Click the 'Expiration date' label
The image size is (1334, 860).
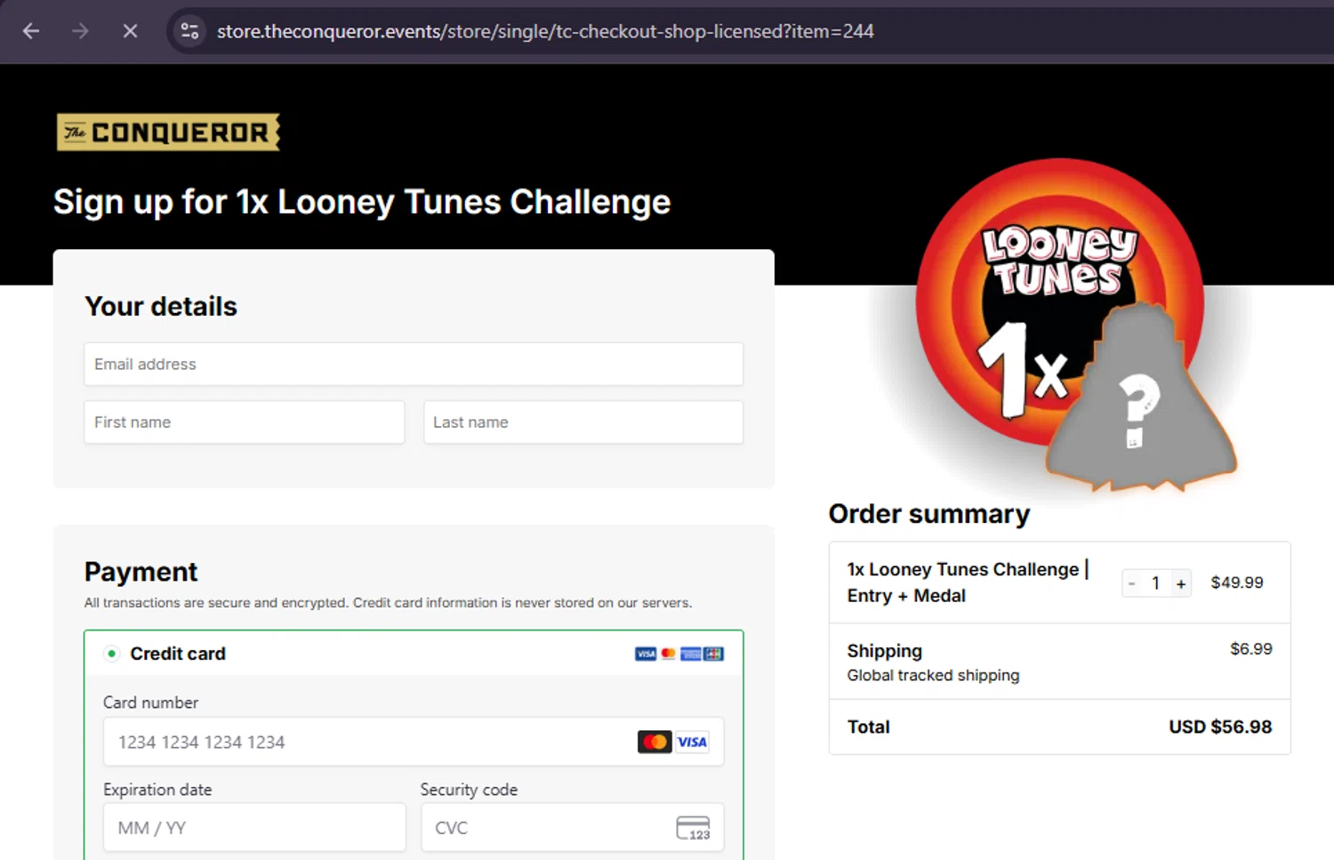[x=157, y=790]
